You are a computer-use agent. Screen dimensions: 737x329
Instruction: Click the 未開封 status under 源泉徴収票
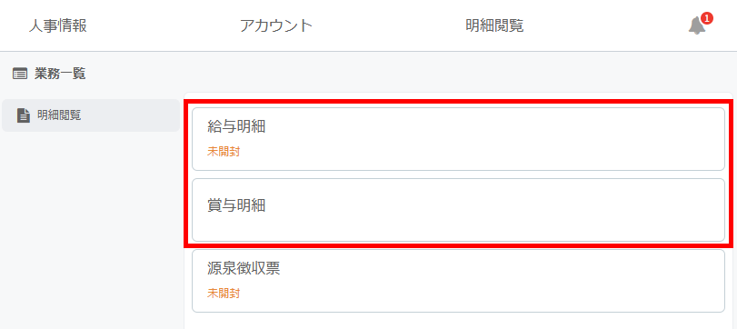pos(224,294)
